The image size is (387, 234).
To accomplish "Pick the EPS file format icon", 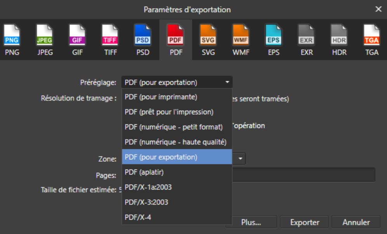I will coord(274,40).
